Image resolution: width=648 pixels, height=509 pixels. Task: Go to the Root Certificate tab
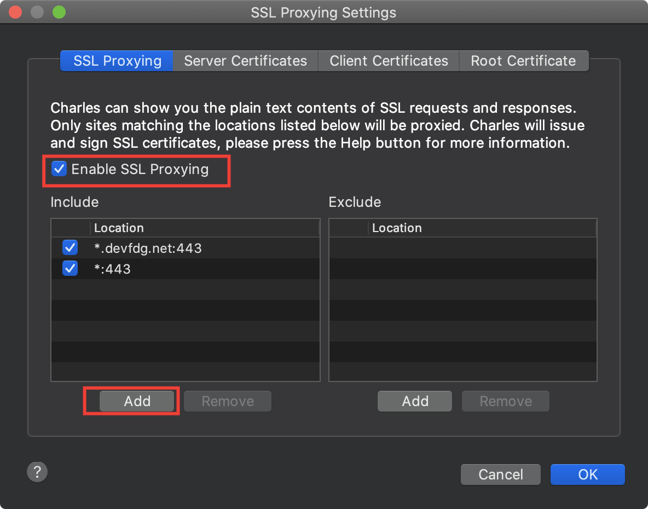(x=524, y=61)
